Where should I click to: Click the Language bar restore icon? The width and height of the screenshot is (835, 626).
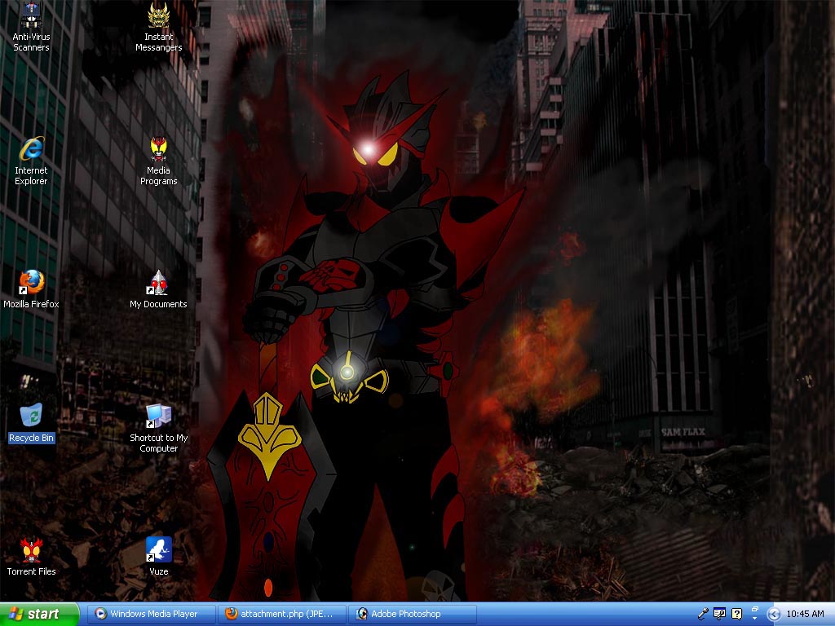click(x=754, y=609)
